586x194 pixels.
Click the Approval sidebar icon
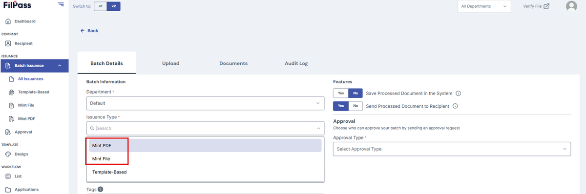[8, 132]
